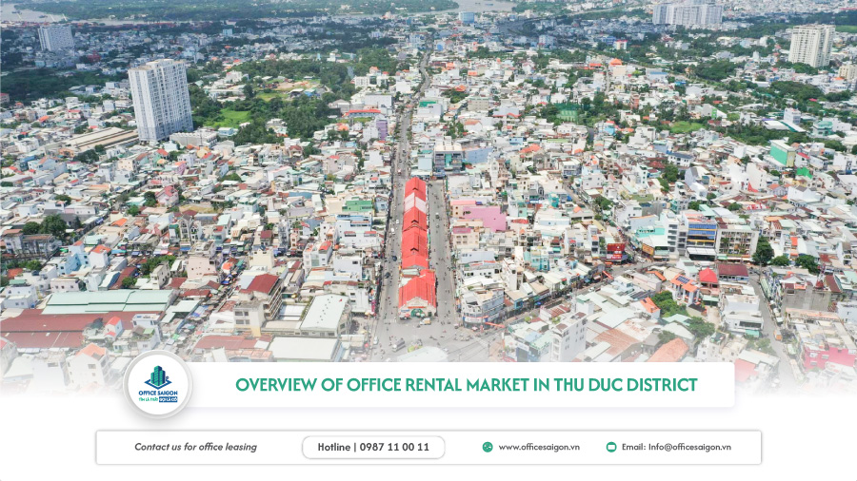The height and width of the screenshot is (481, 857).
Task: Click the building graphic inside the logo
Action: [x=157, y=376]
